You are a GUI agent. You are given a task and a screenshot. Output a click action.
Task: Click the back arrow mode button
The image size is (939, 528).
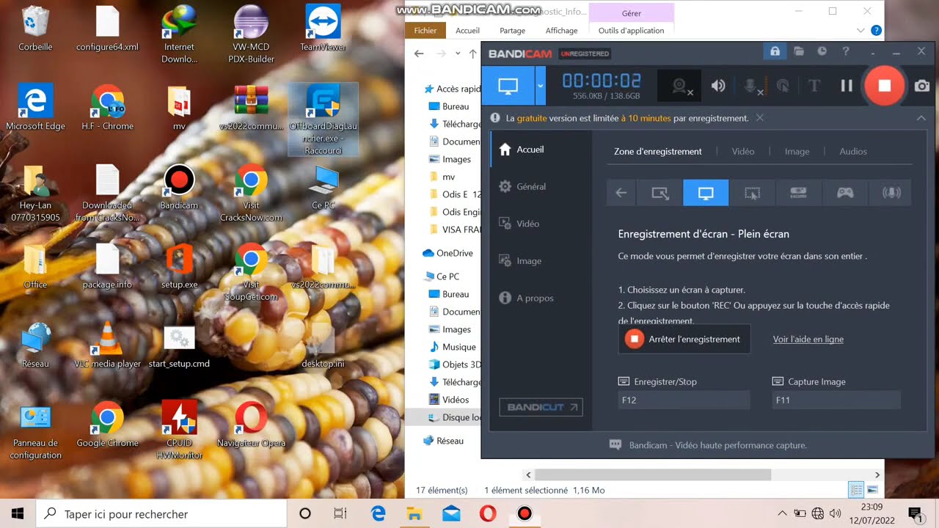point(621,193)
